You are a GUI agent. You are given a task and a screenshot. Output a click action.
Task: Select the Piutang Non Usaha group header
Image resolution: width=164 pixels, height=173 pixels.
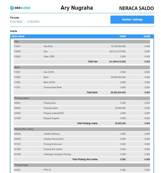pyautogui.click(x=82, y=129)
